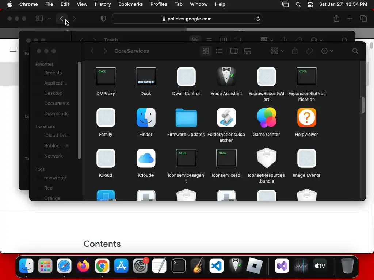Select the Image Events item

[306, 158]
